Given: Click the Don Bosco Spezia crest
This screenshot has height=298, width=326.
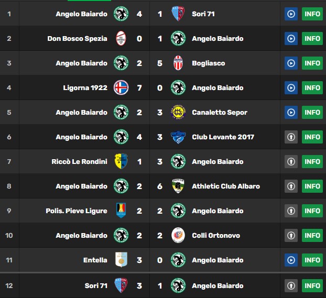Looking at the screenshot, I should tap(121, 38).
